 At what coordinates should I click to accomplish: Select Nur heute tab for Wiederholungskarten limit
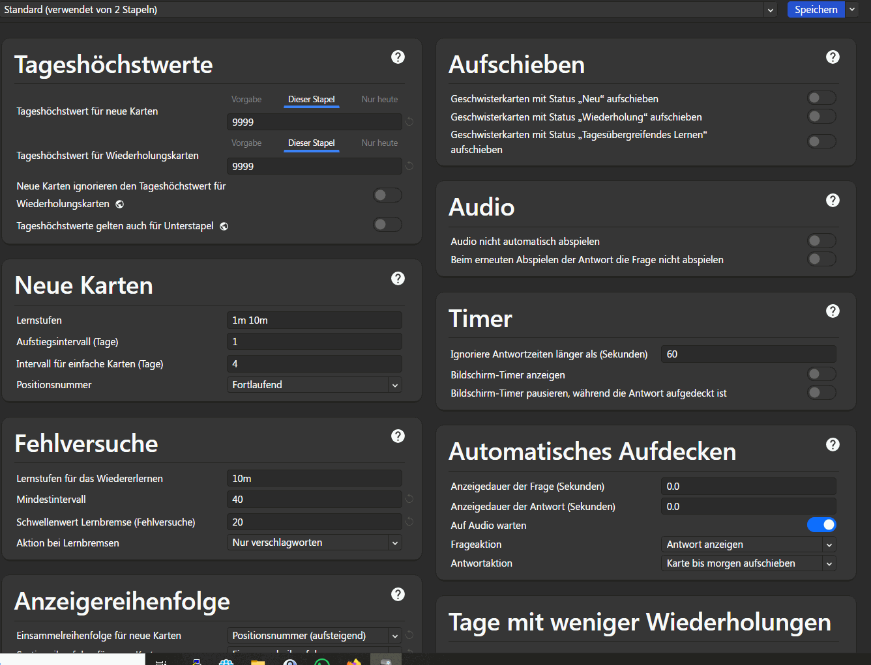coord(379,143)
